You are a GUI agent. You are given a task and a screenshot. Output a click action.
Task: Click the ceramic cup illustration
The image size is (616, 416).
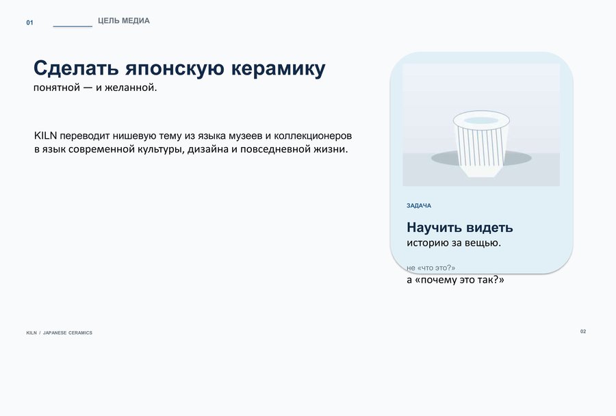click(x=481, y=144)
